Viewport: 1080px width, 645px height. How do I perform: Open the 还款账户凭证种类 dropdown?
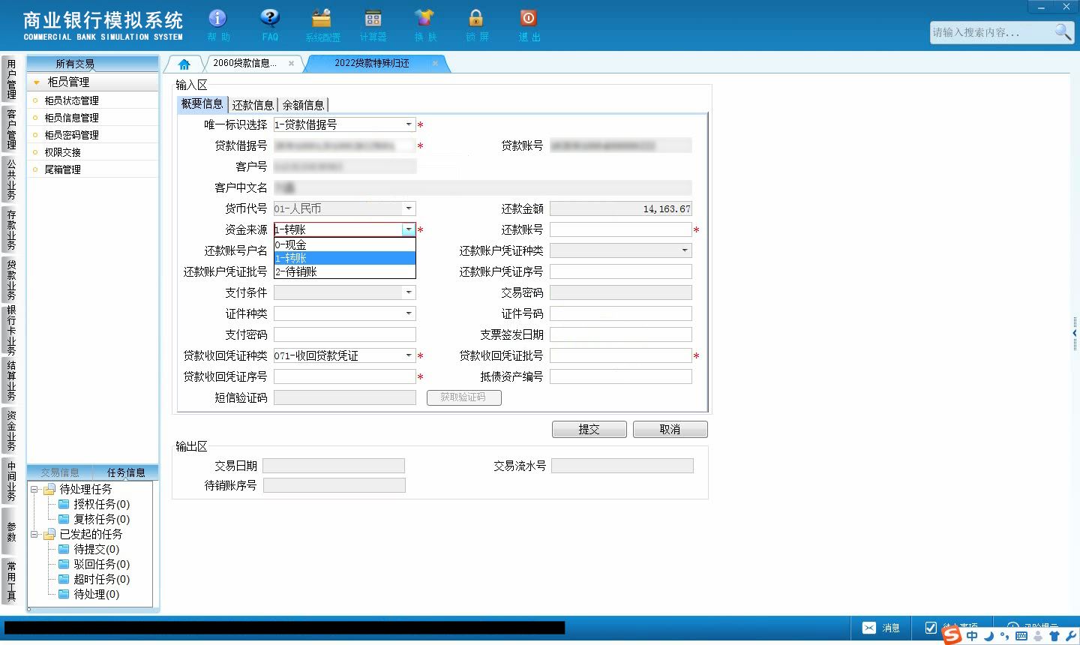[x=685, y=250]
